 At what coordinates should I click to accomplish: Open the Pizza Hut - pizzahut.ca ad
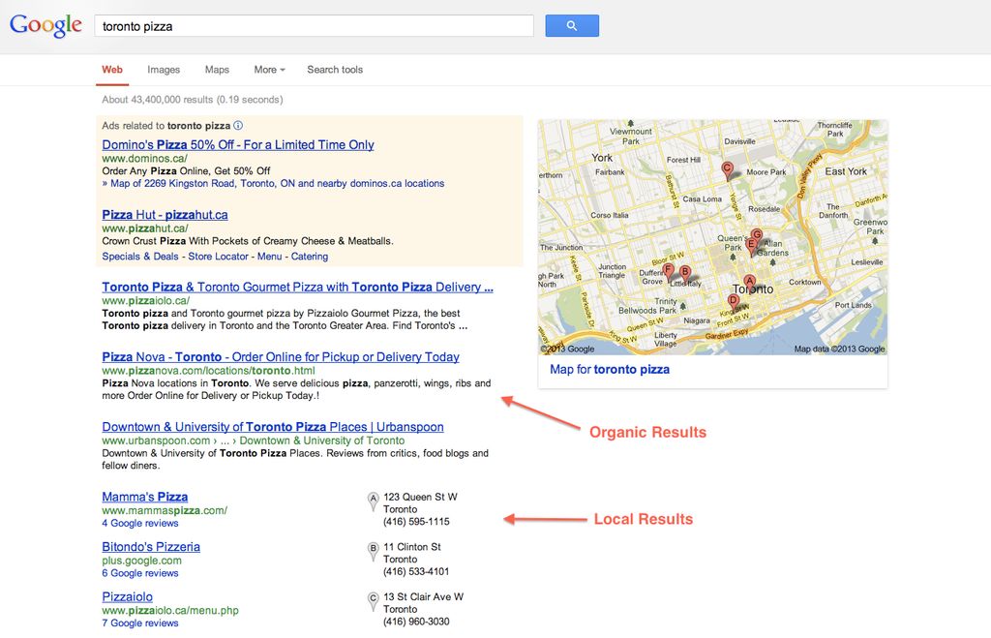click(165, 215)
